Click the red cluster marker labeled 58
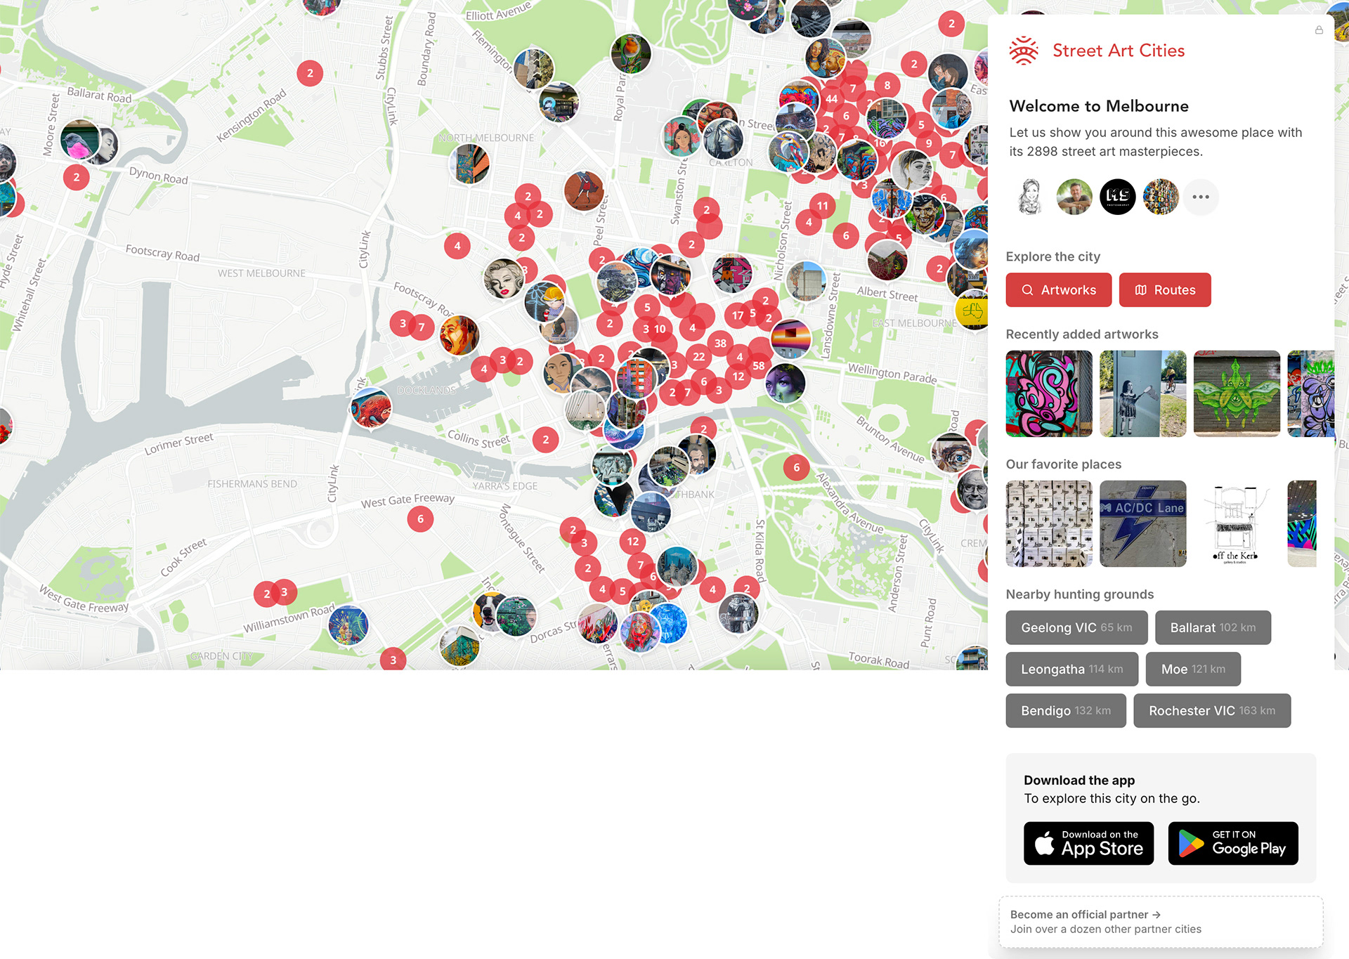The image size is (1349, 959). [758, 365]
